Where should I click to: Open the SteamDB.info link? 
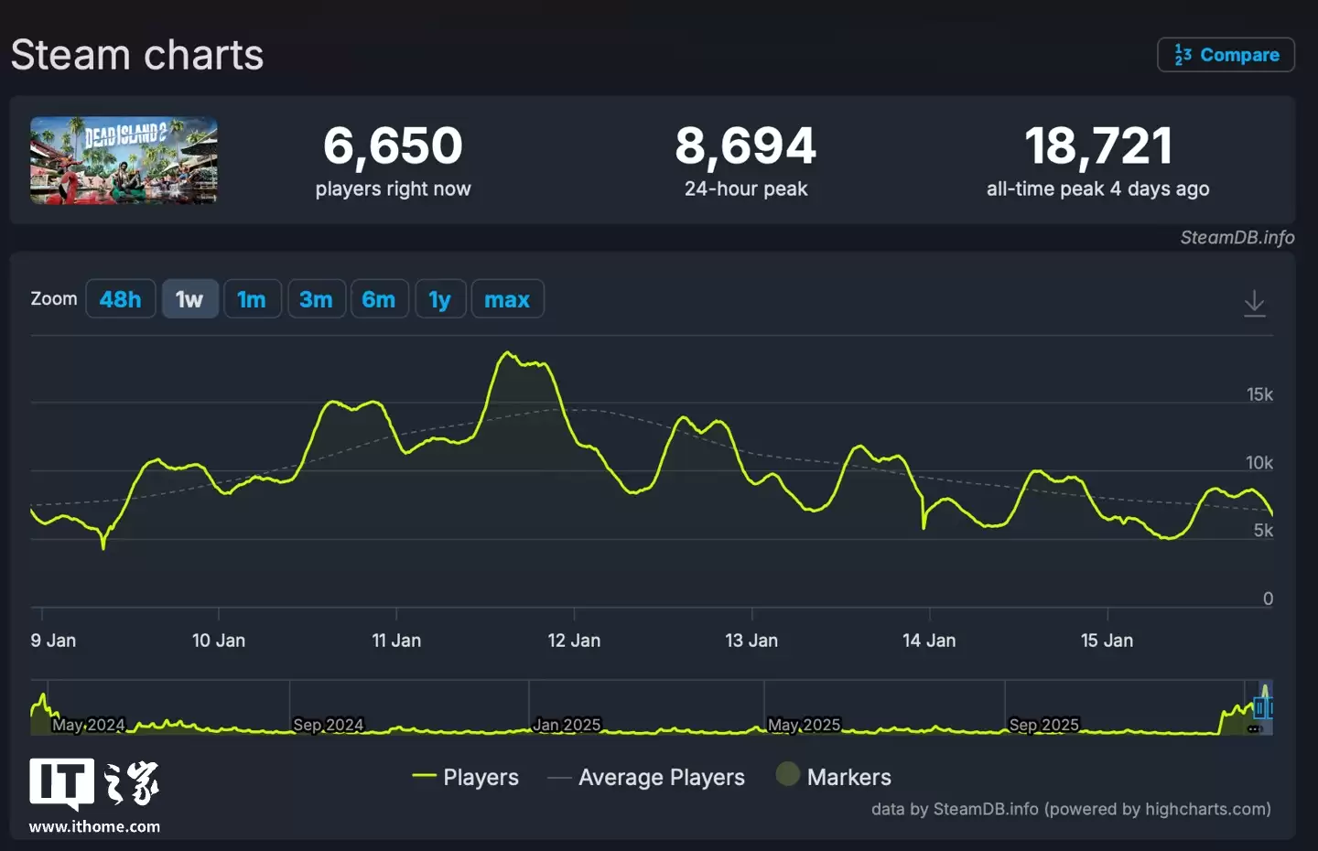(1238, 237)
